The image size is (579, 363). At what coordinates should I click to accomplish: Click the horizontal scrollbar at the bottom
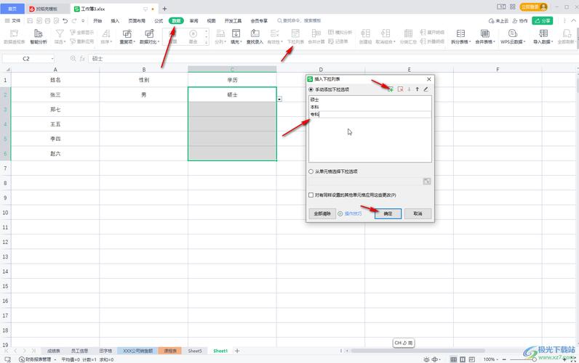coord(418,351)
